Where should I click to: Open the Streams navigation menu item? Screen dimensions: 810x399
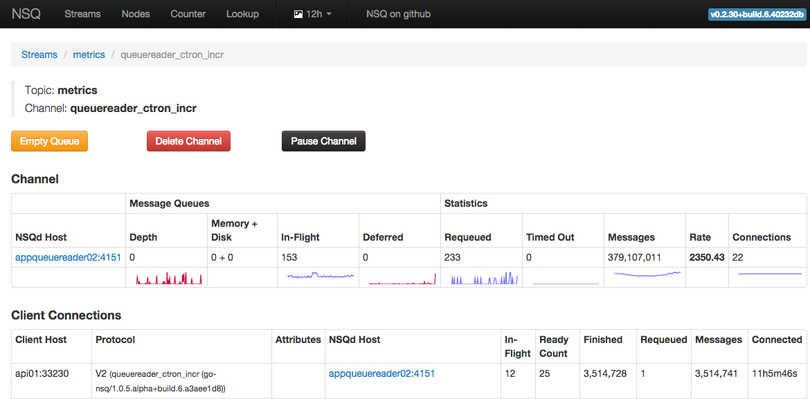click(x=82, y=14)
